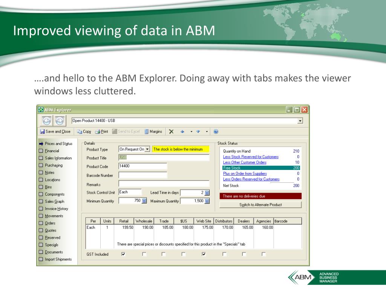
Task: Click the There are no deliveries due banner
Action: click(x=260, y=196)
